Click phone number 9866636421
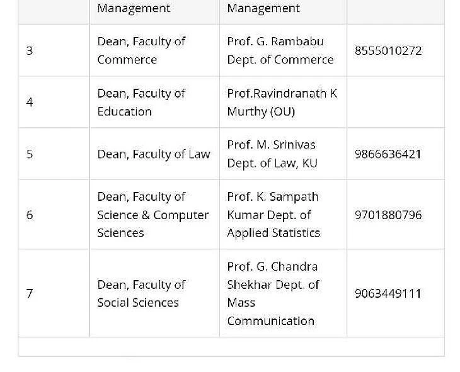Screen dimensions: 460x372 pos(388,154)
